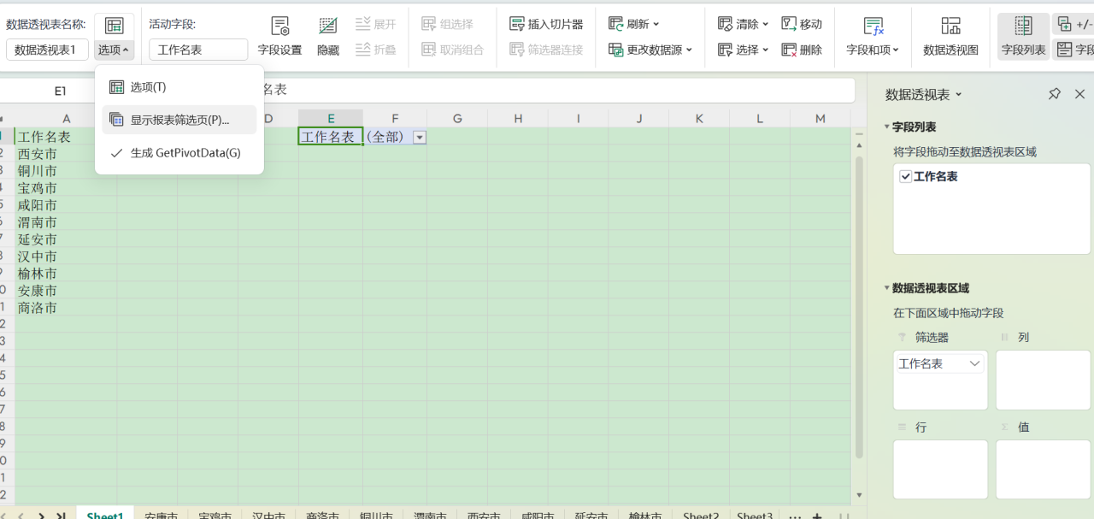Choose 显示报表筛选页(P)... from the menu
This screenshot has height=519, width=1094.
(x=179, y=120)
